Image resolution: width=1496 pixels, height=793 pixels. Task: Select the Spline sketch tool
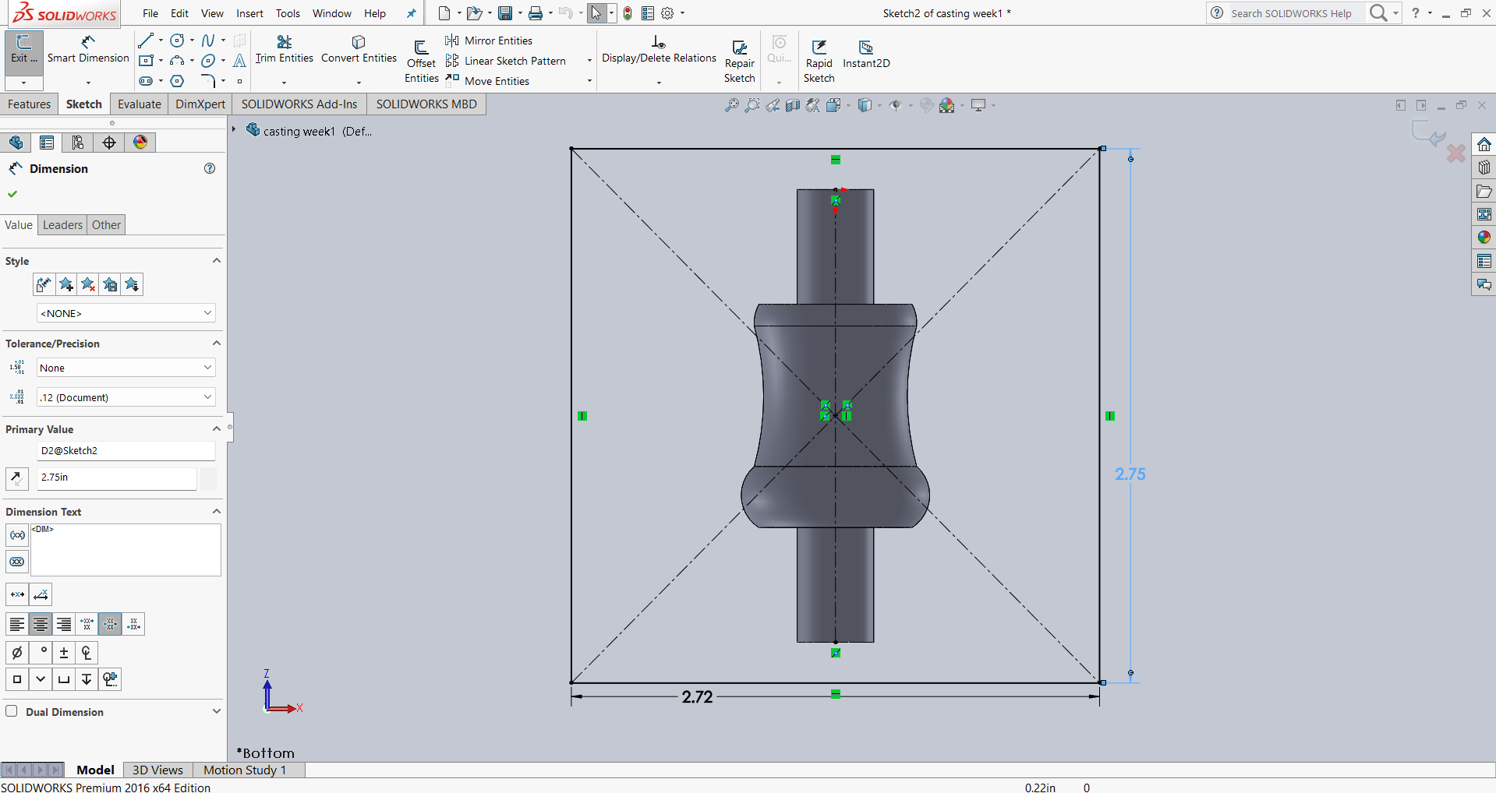click(208, 41)
